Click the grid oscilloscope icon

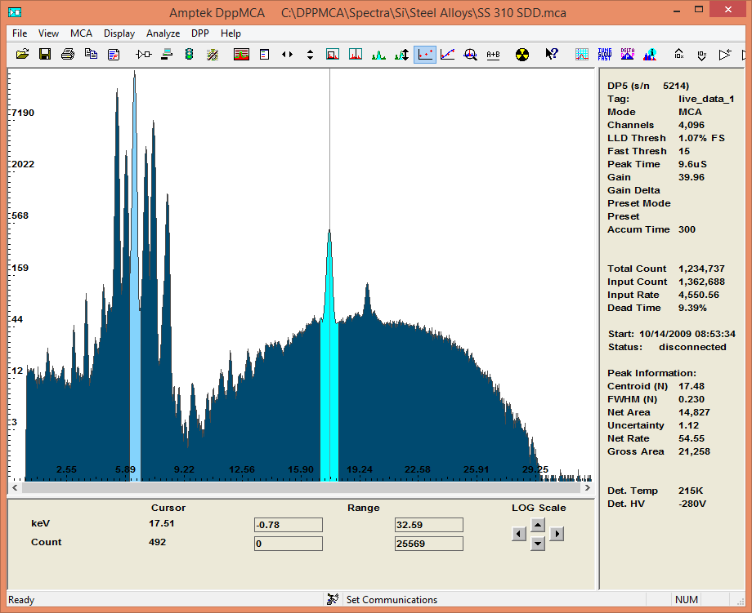click(x=582, y=54)
